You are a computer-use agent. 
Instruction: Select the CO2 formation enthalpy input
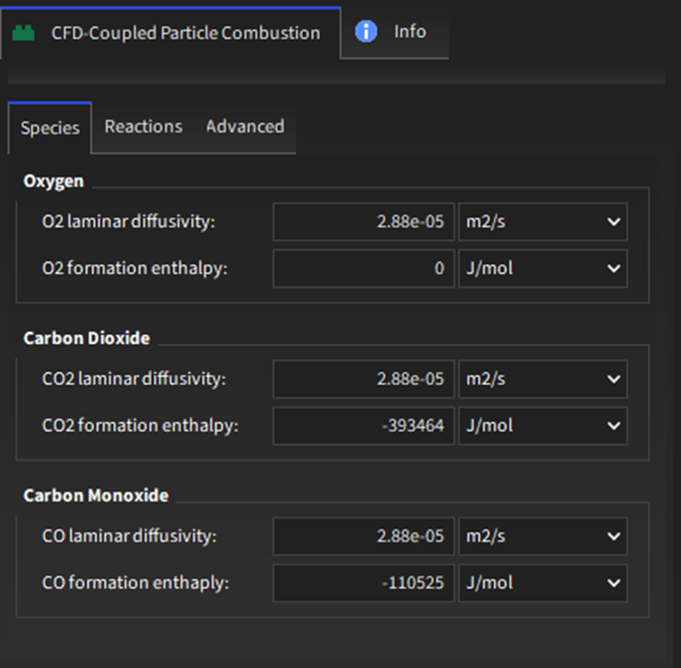coord(364,426)
